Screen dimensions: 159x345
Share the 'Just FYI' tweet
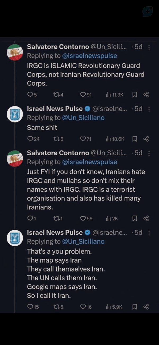coord(146,218)
